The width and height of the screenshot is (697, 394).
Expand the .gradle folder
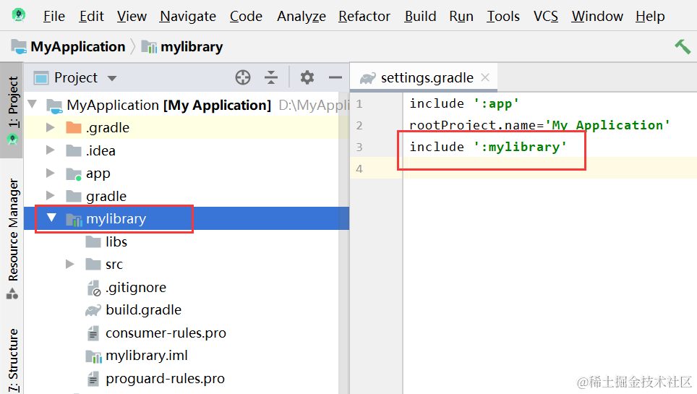(50, 128)
